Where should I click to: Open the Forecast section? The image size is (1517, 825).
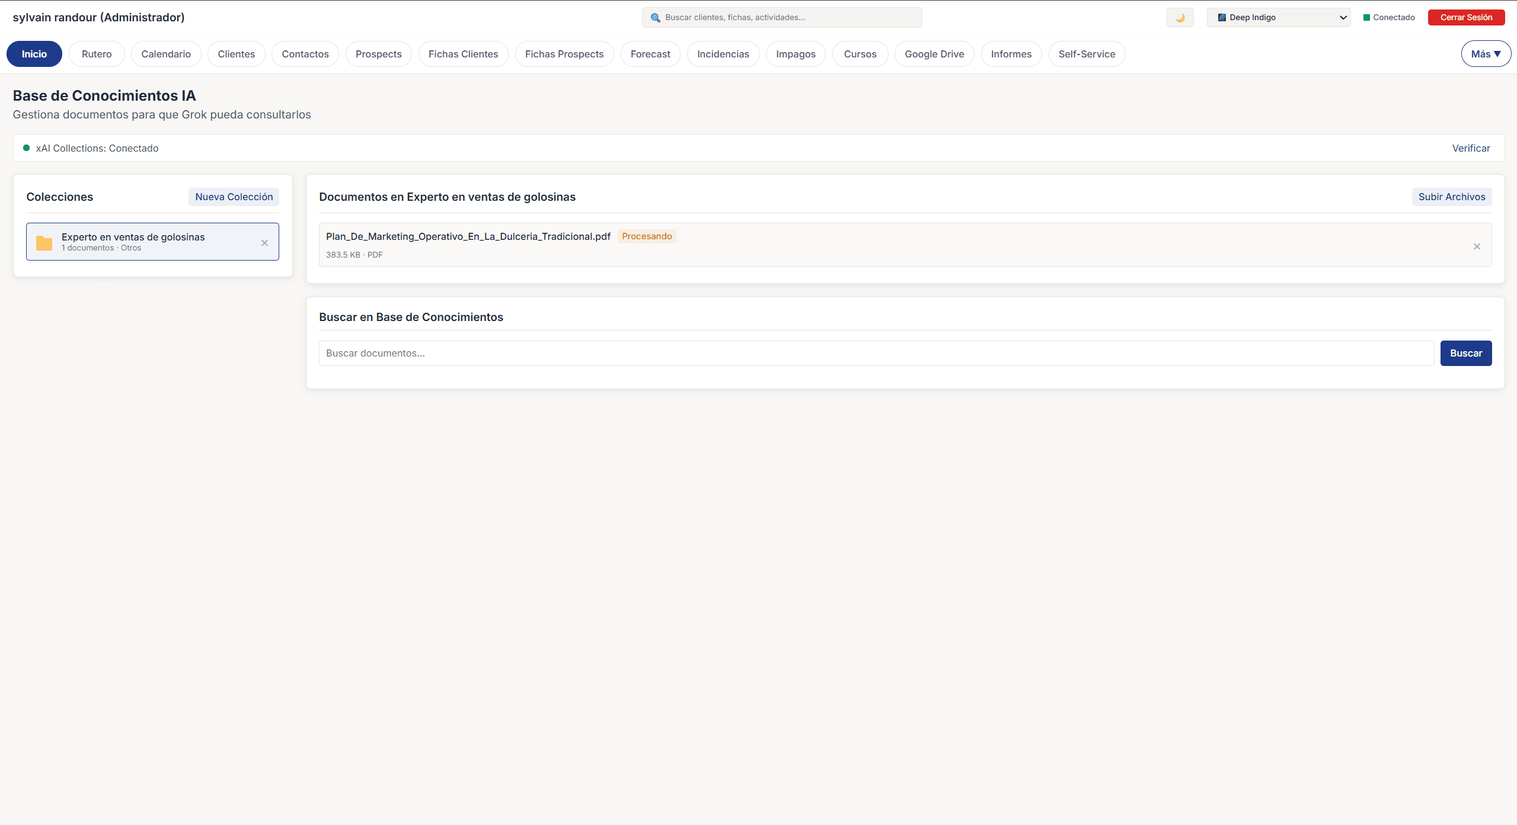point(650,53)
